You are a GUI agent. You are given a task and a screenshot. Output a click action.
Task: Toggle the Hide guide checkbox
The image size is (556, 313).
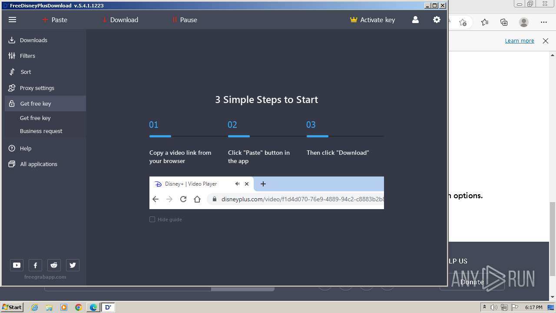[x=152, y=220]
